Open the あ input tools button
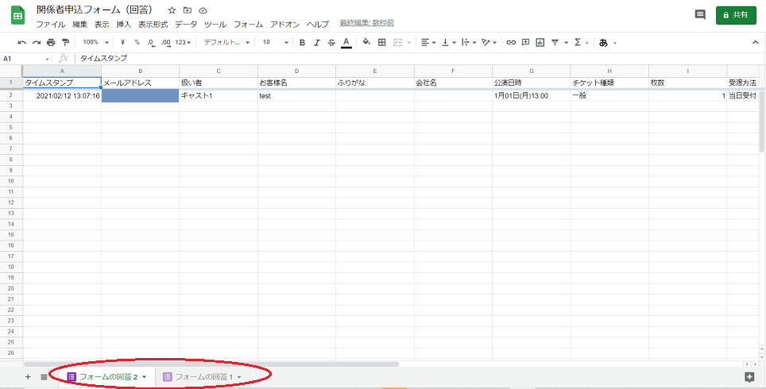The image size is (766, 389). (x=604, y=42)
